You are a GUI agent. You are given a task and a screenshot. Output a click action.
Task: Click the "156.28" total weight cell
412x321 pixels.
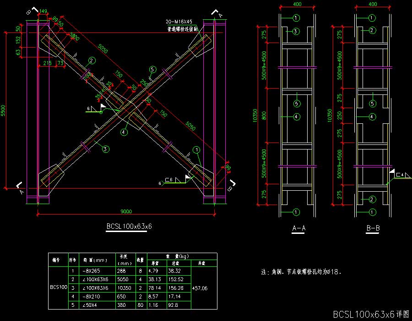click(176, 288)
